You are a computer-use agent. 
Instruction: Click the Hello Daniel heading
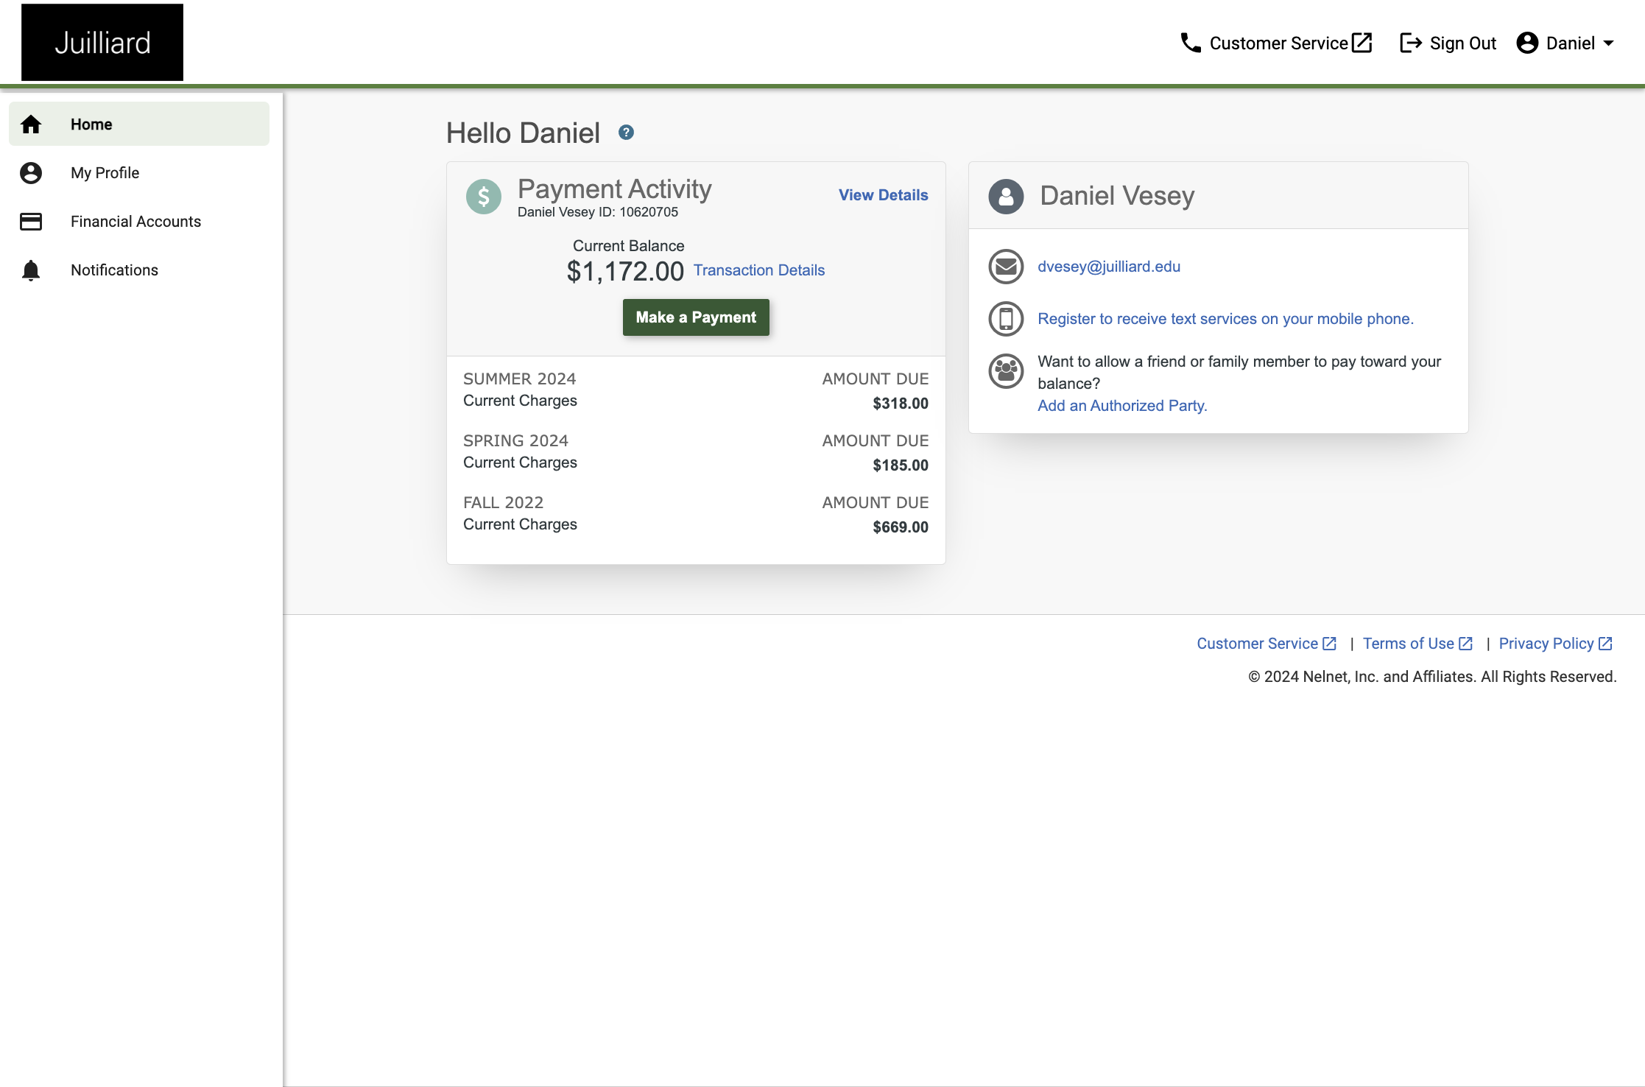point(523,133)
